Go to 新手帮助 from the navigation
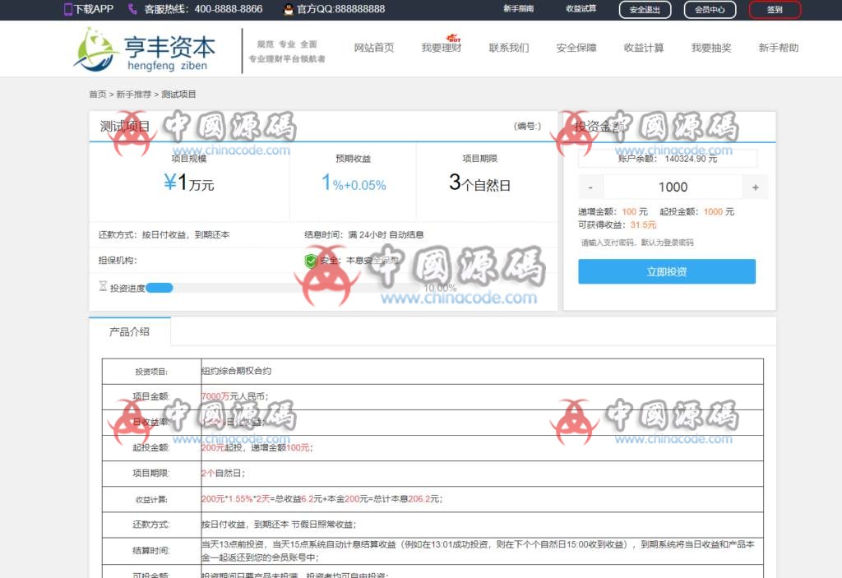The height and width of the screenshot is (578, 842). click(775, 48)
